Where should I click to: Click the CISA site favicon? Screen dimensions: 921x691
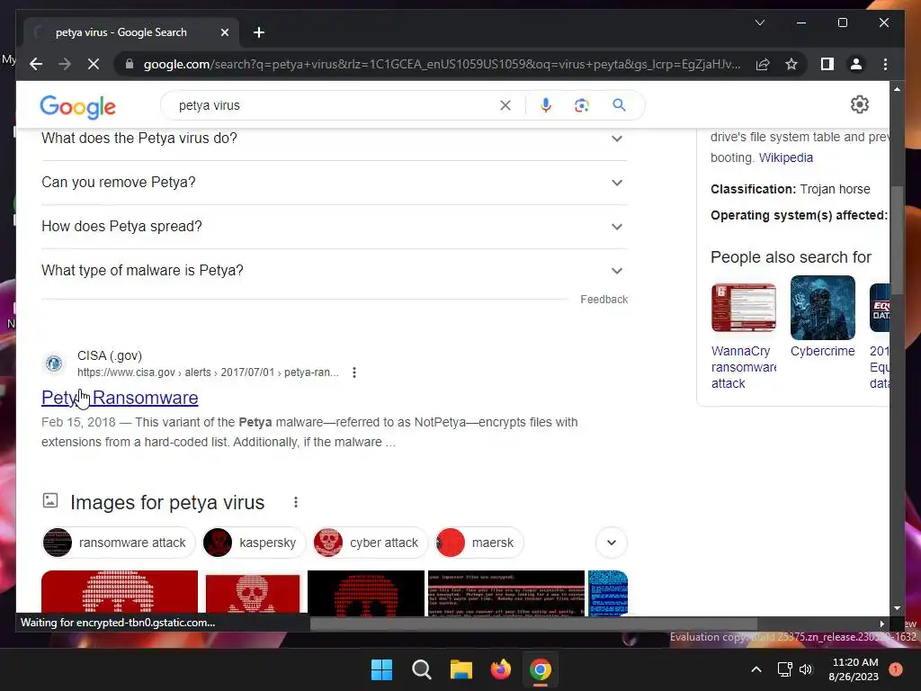click(x=54, y=363)
